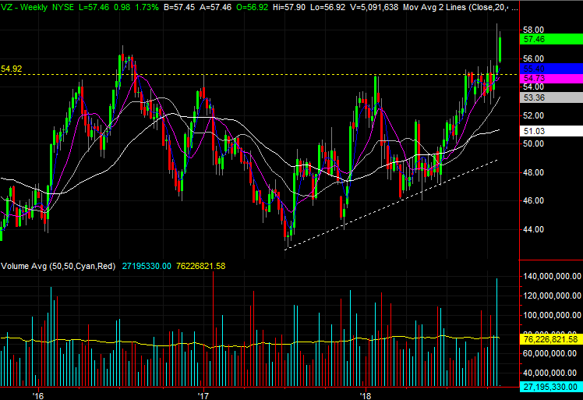The height and width of the screenshot is (400, 583).
Task: Click the ask value A=57.46
Action: tap(215, 7)
